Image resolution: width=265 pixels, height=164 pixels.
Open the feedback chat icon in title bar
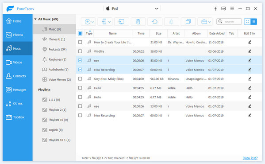pos(223,8)
